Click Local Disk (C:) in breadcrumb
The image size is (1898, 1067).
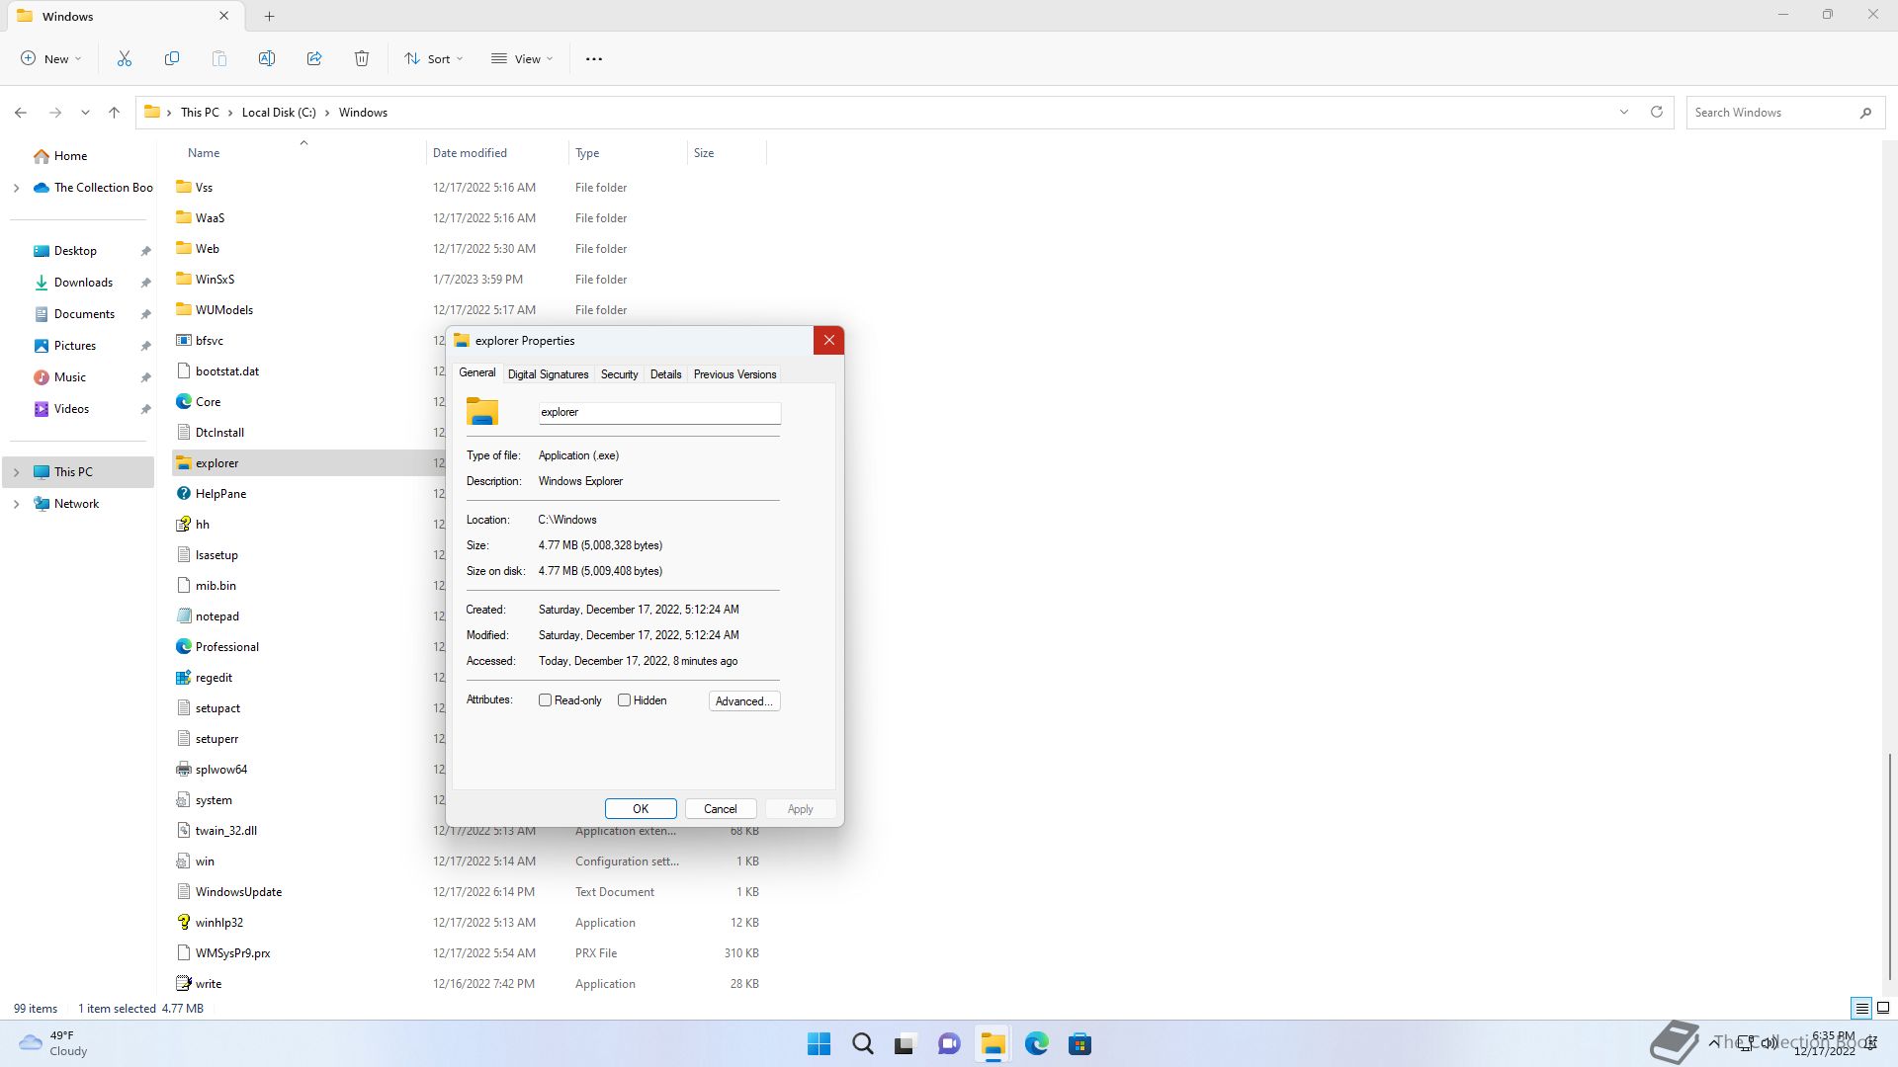(279, 113)
